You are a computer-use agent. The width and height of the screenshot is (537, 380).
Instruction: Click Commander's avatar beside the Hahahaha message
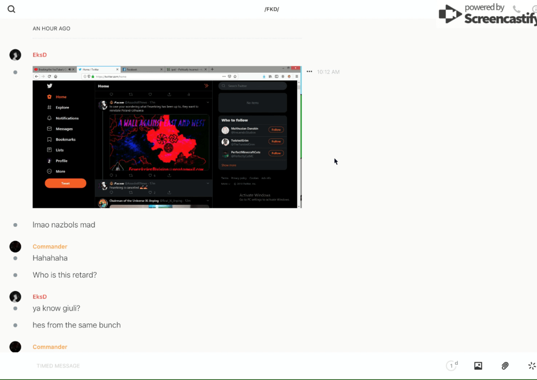[x=15, y=246]
